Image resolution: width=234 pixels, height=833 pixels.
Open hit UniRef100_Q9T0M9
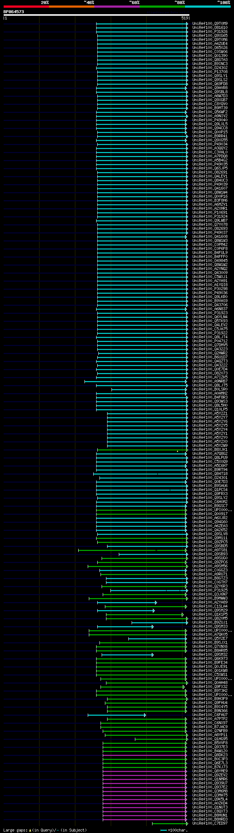coord(210,23)
